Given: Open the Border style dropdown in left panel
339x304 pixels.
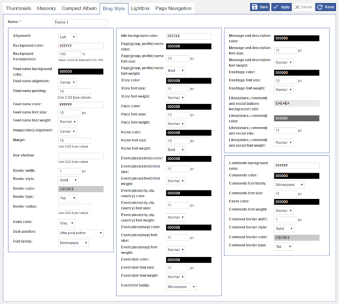Looking at the screenshot, I should [68, 180].
